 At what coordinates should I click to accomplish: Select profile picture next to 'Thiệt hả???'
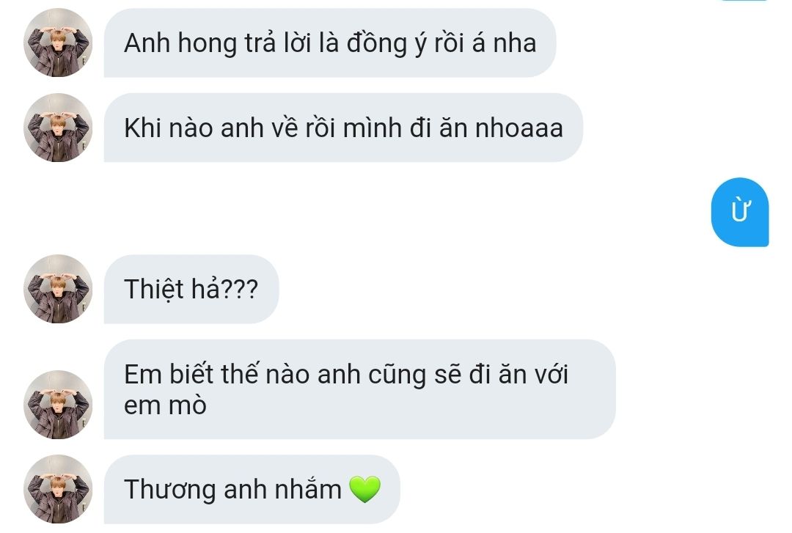point(58,289)
